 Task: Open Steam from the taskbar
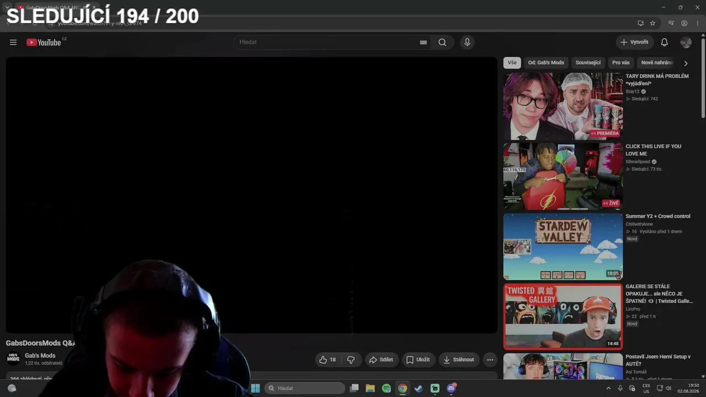point(419,388)
